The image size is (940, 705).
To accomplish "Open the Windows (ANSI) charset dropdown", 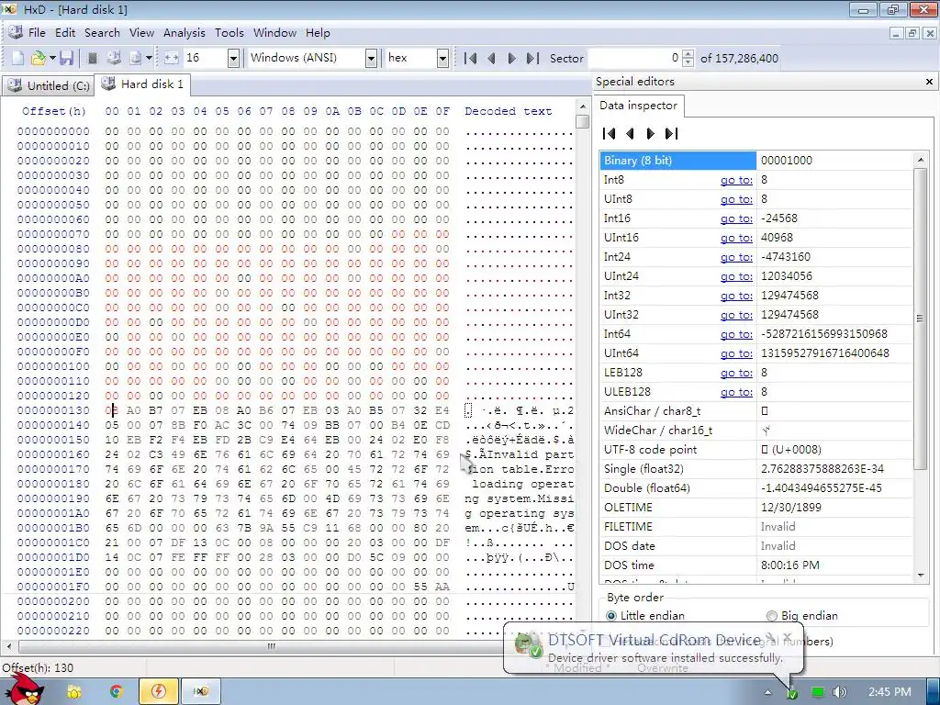I will pyautogui.click(x=371, y=58).
